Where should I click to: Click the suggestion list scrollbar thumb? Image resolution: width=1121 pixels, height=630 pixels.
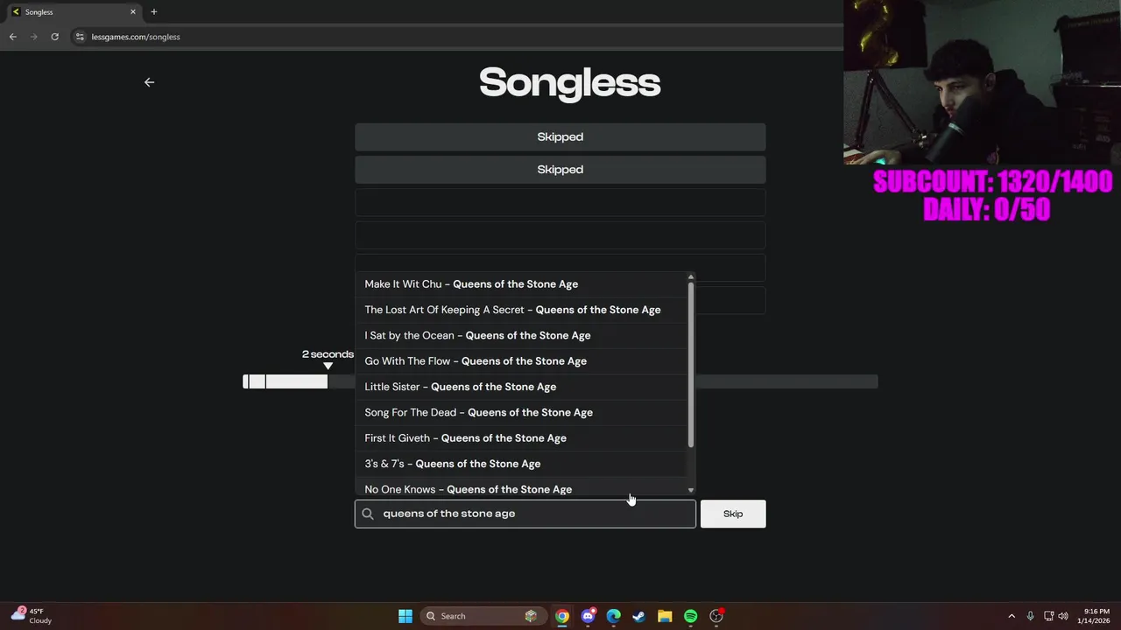pos(691,365)
